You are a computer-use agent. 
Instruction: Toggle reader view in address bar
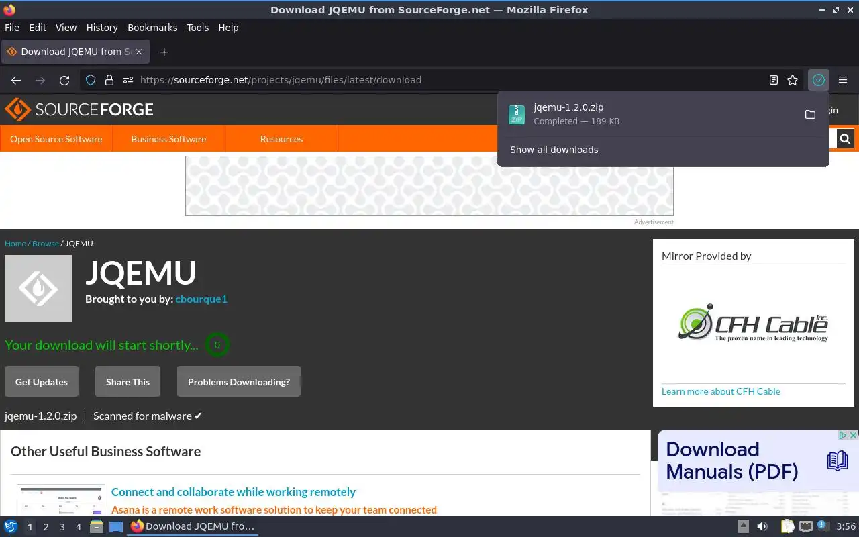pyautogui.click(x=774, y=80)
